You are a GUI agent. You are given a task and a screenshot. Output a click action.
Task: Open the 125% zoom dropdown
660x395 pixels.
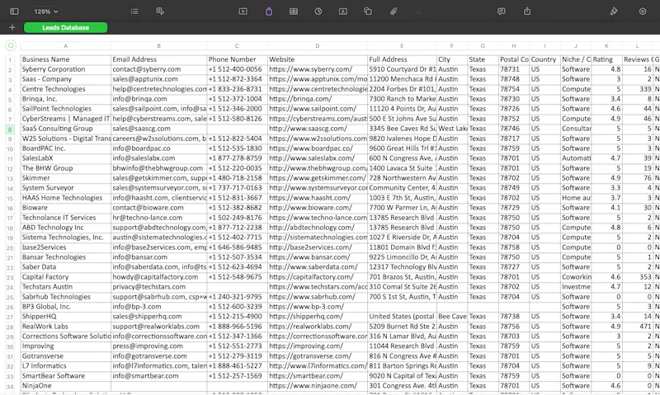46,12
